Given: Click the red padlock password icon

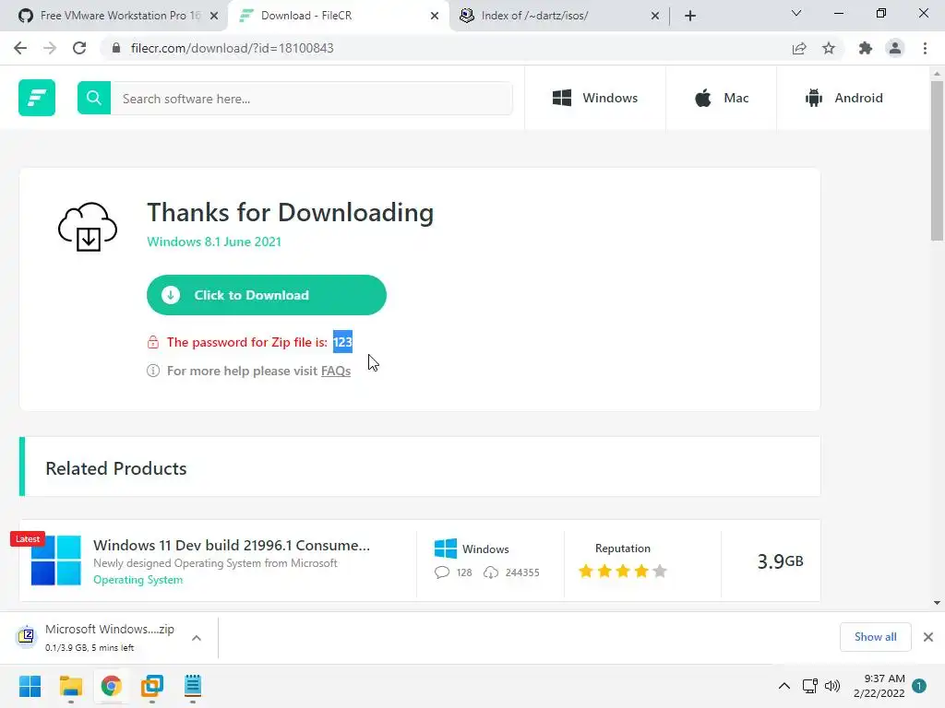Looking at the screenshot, I should pos(153,342).
